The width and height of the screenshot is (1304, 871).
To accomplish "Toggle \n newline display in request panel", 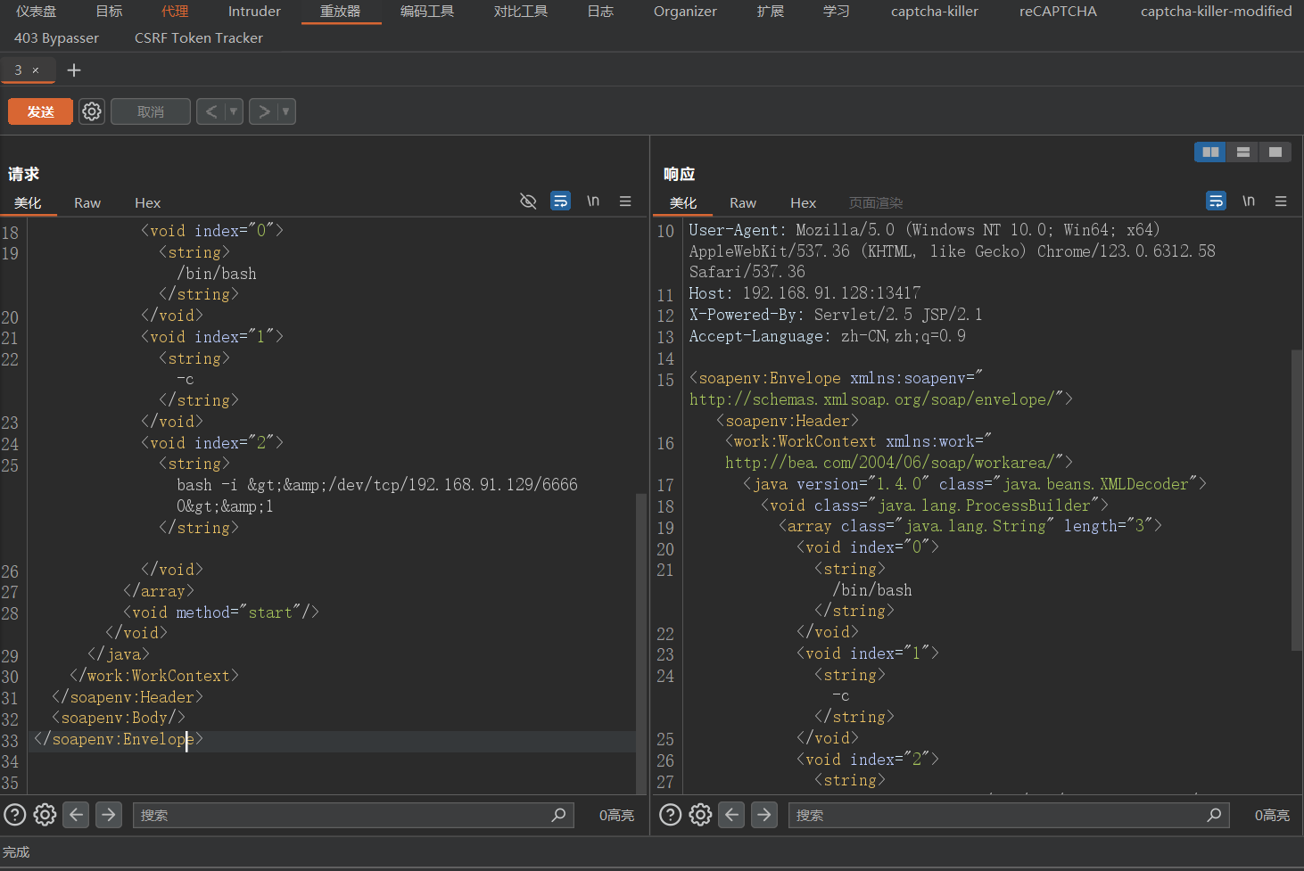I will click(x=593, y=201).
